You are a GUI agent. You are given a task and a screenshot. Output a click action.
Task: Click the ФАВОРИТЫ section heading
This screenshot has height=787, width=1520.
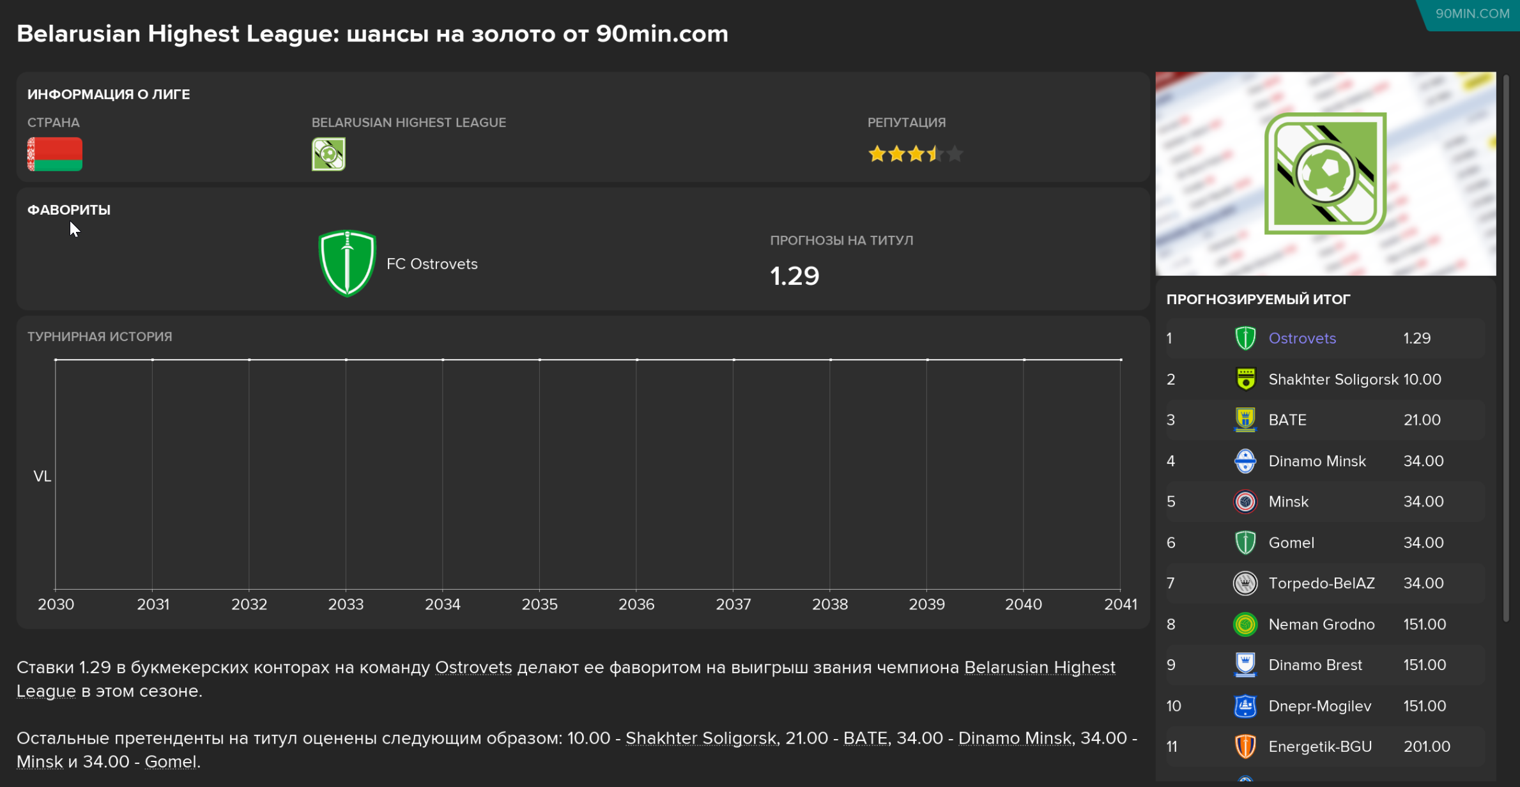click(69, 210)
